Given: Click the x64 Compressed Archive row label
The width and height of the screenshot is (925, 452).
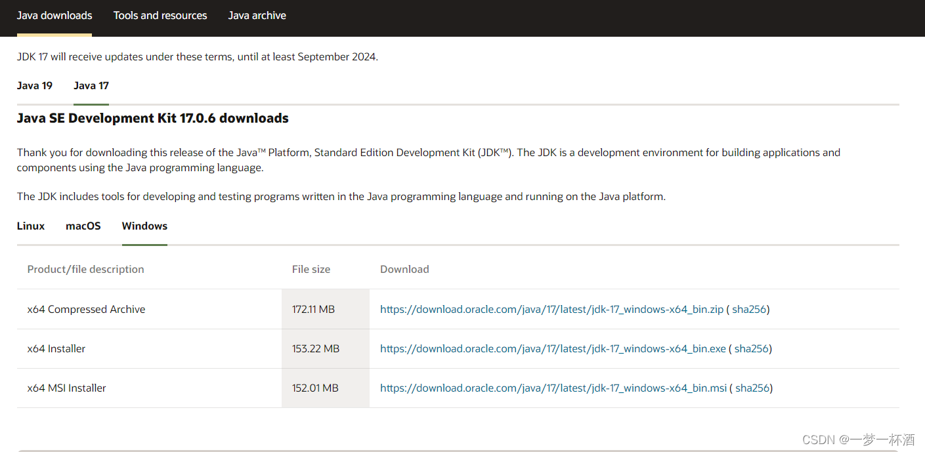Looking at the screenshot, I should 86,310.
